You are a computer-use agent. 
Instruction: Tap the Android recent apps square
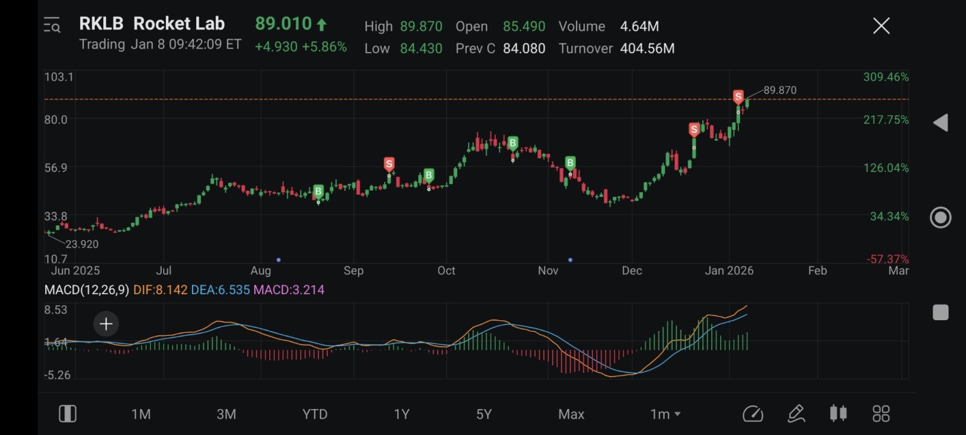[941, 312]
